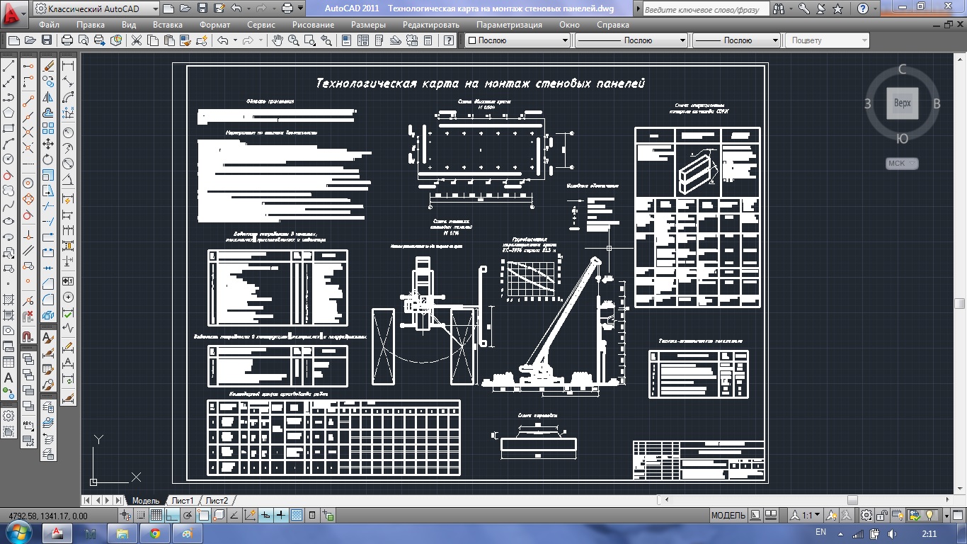967x544 pixels.
Task: Open the Формат menu
Action: 214,24
